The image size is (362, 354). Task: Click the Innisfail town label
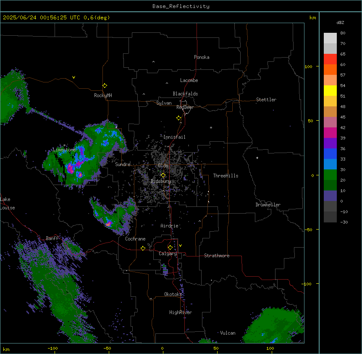point(174,137)
